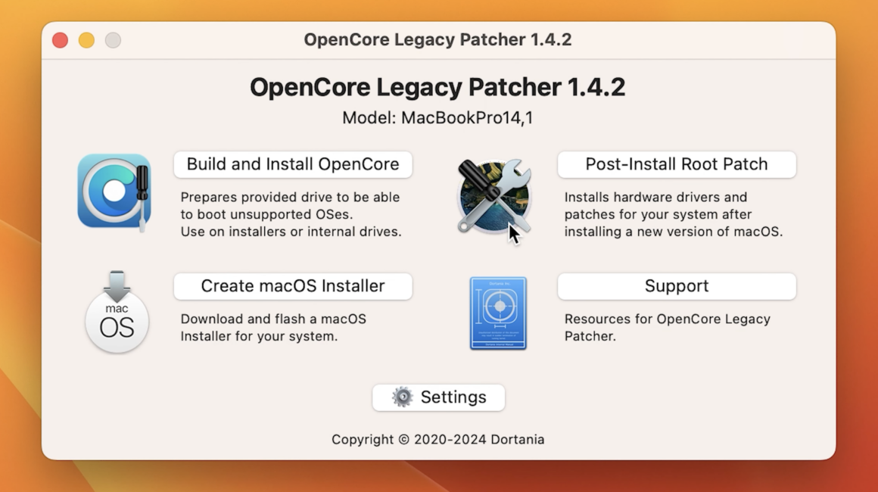Click the crossed wrench and screwdriver icon
Screen dimensions: 878x492
493,196
